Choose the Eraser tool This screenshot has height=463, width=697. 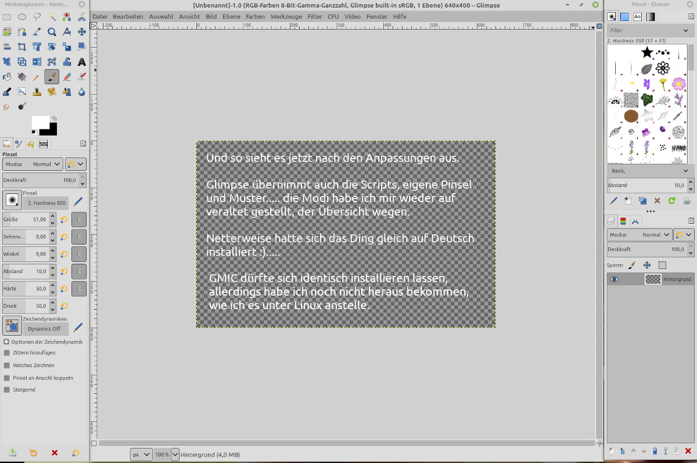click(x=67, y=76)
